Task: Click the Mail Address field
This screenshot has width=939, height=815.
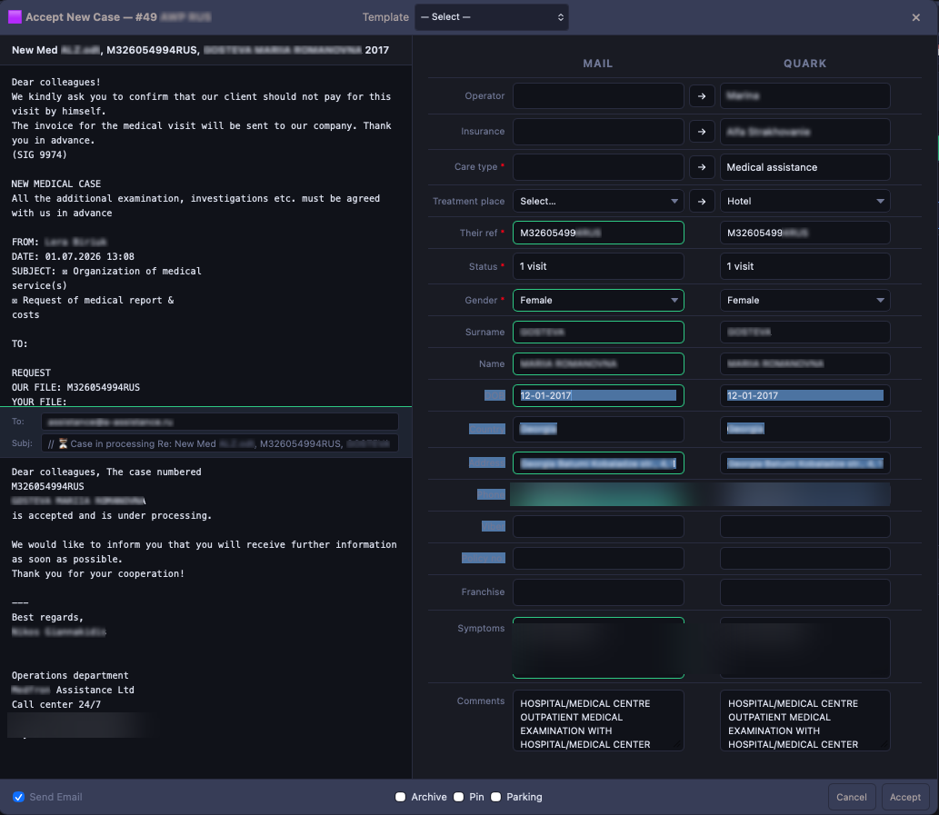Action: click(598, 463)
